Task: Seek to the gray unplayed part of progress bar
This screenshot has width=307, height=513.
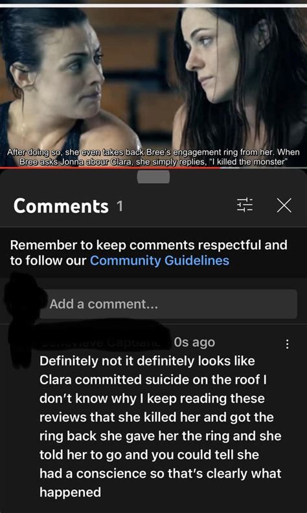Action: (x=264, y=168)
